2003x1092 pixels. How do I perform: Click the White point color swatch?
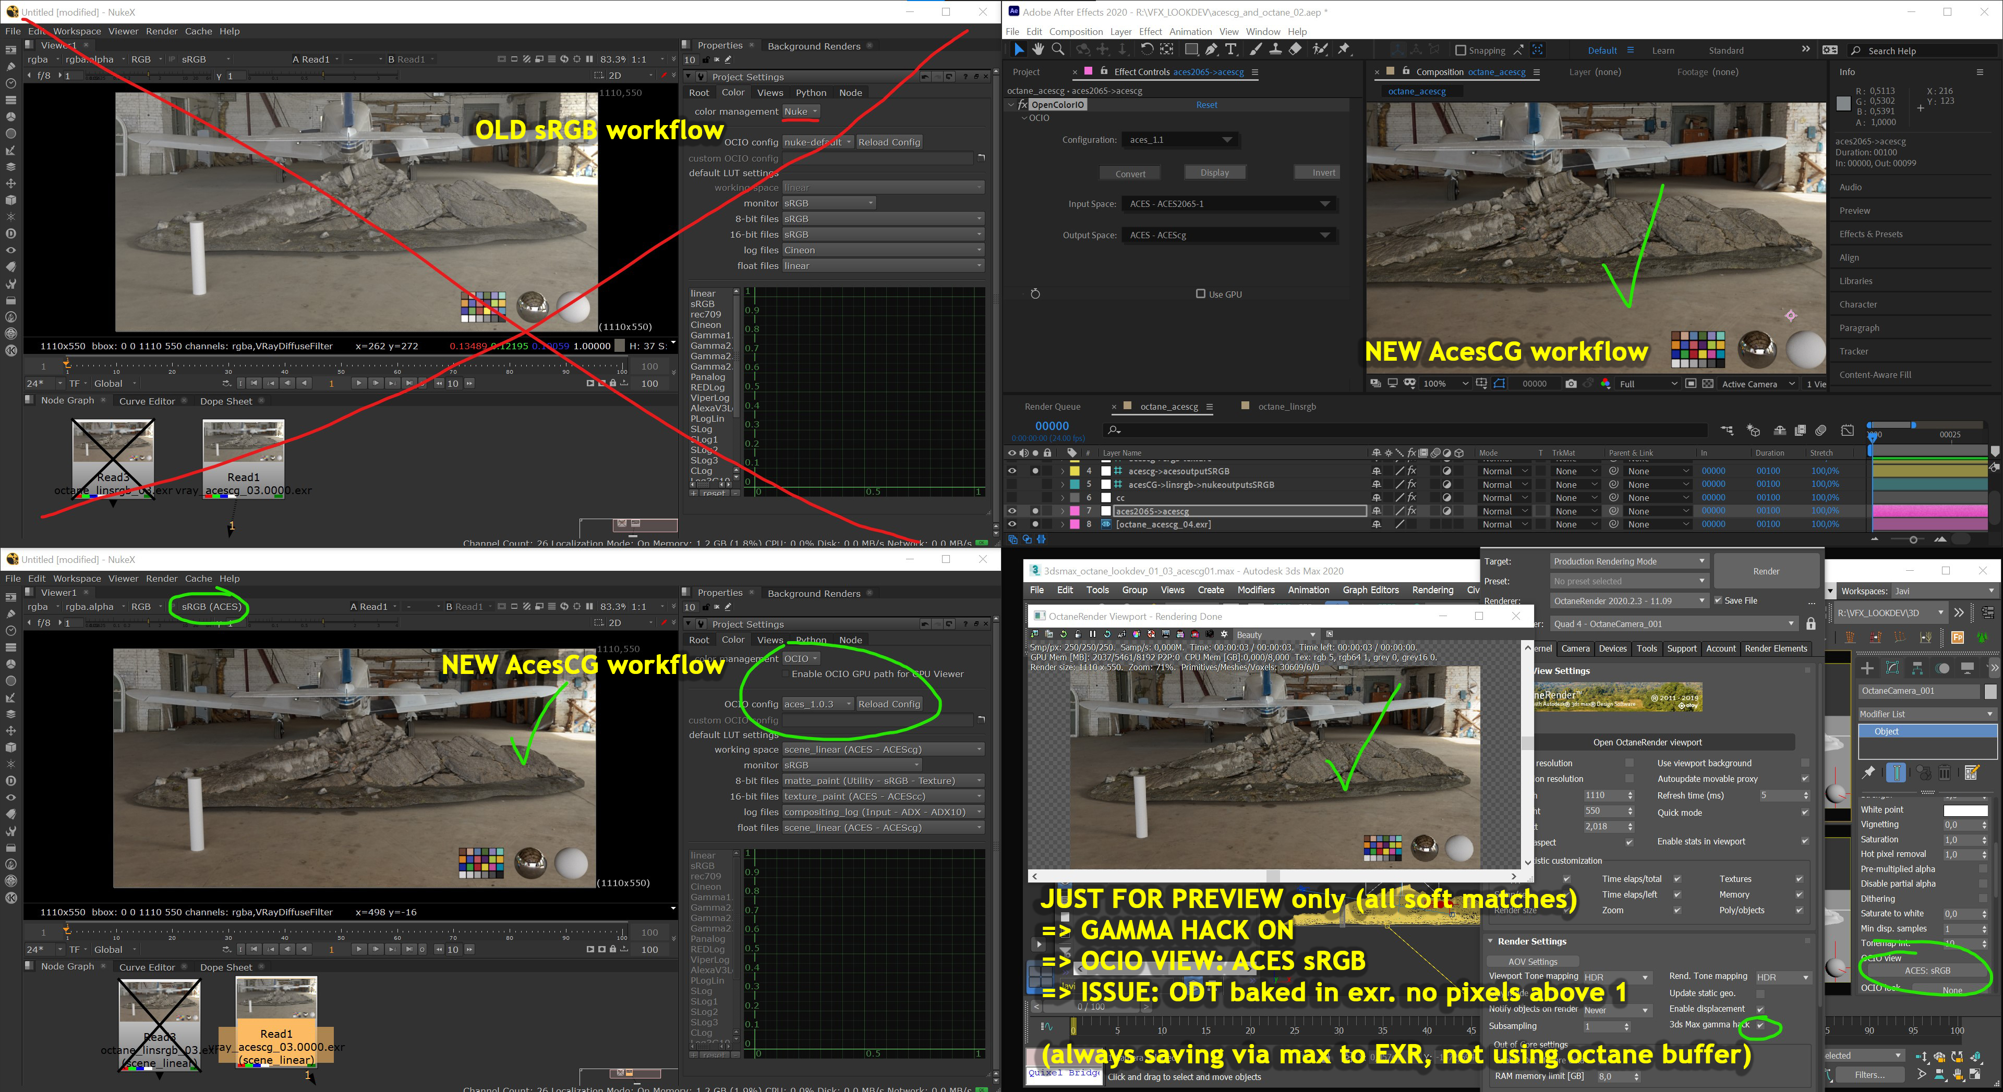1965,810
